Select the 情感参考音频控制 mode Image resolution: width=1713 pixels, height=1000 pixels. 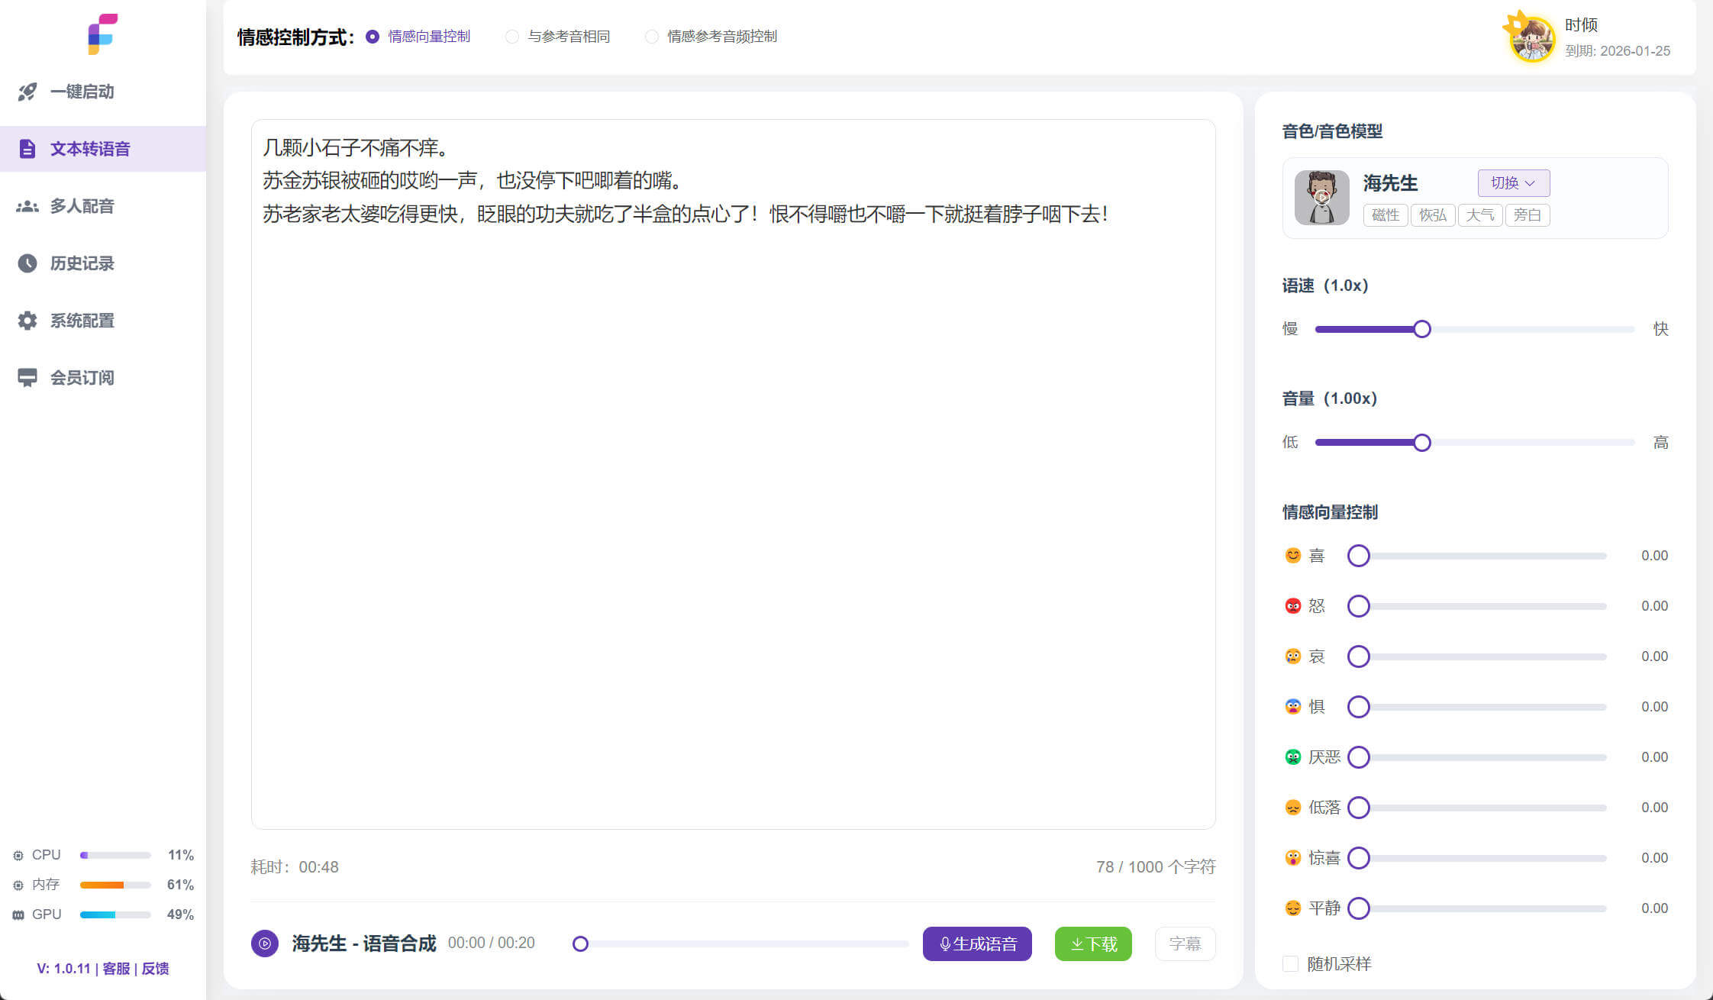tap(651, 36)
